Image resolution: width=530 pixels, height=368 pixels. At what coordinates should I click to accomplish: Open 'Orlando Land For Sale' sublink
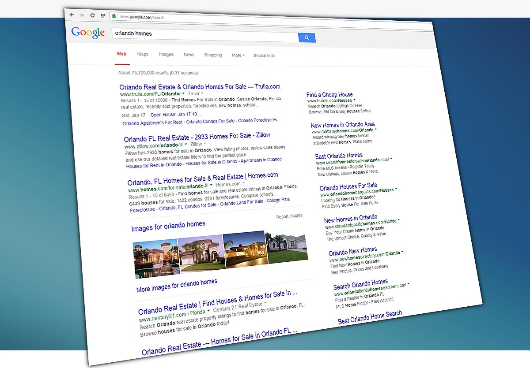click(242, 202)
